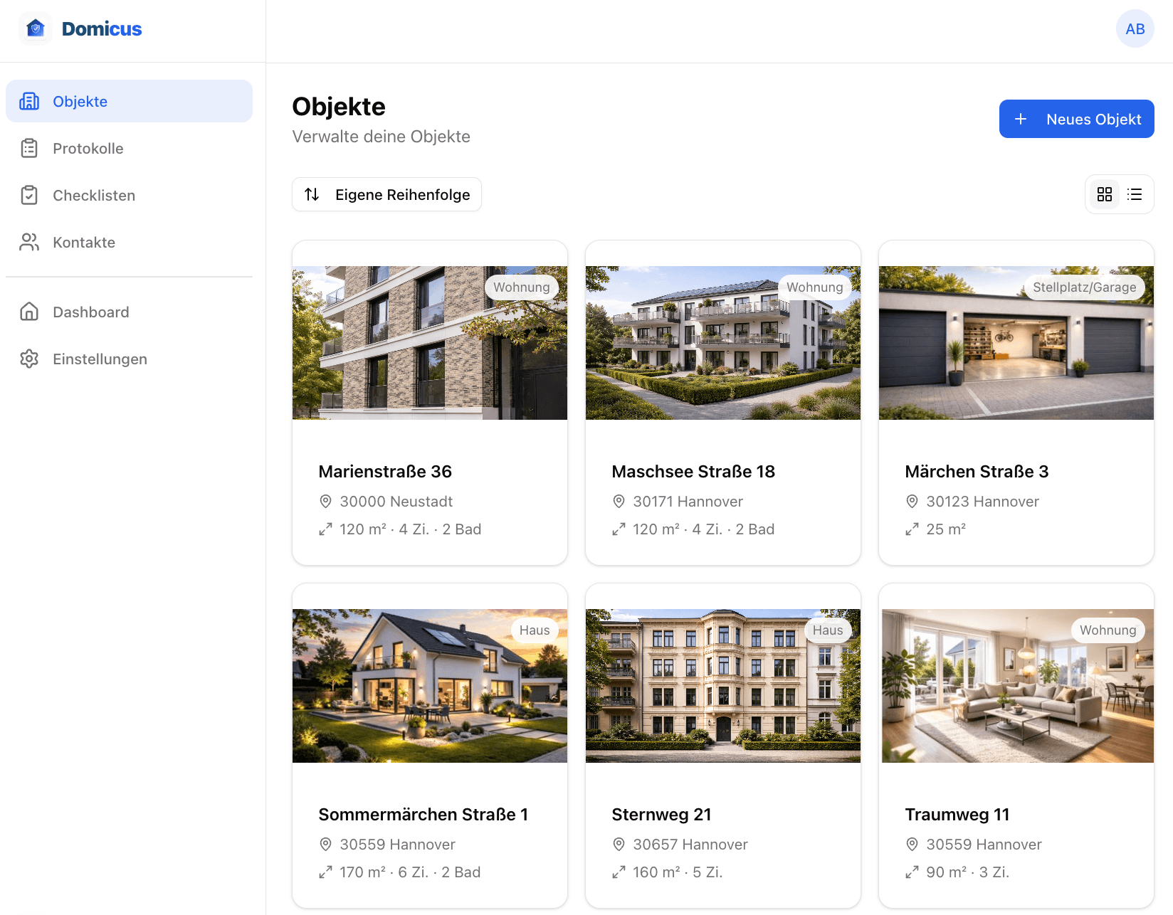
Task: Open Protokolle via its clipboard icon
Action: 29,148
